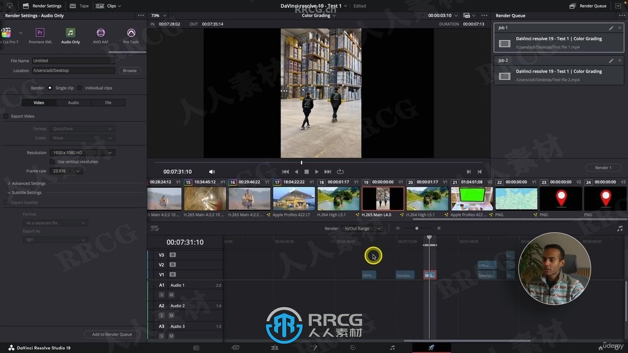Switch to the Audio settings tab

tap(74, 102)
